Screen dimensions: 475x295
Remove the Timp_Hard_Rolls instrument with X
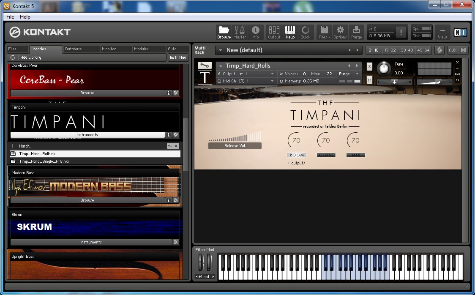tap(457, 63)
